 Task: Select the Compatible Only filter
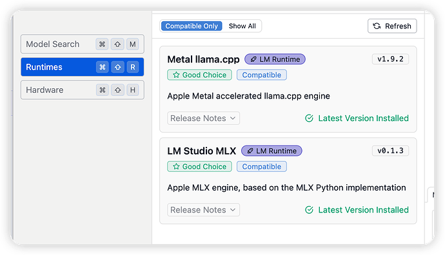(192, 26)
